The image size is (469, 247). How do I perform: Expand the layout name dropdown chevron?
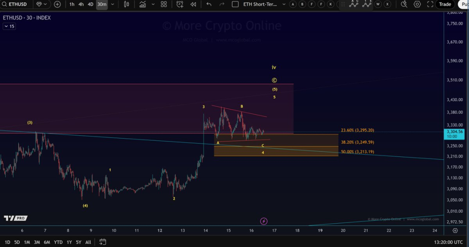pyautogui.click(x=284, y=4)
